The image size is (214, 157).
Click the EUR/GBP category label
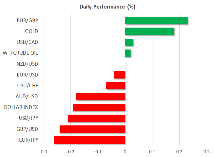28,20
